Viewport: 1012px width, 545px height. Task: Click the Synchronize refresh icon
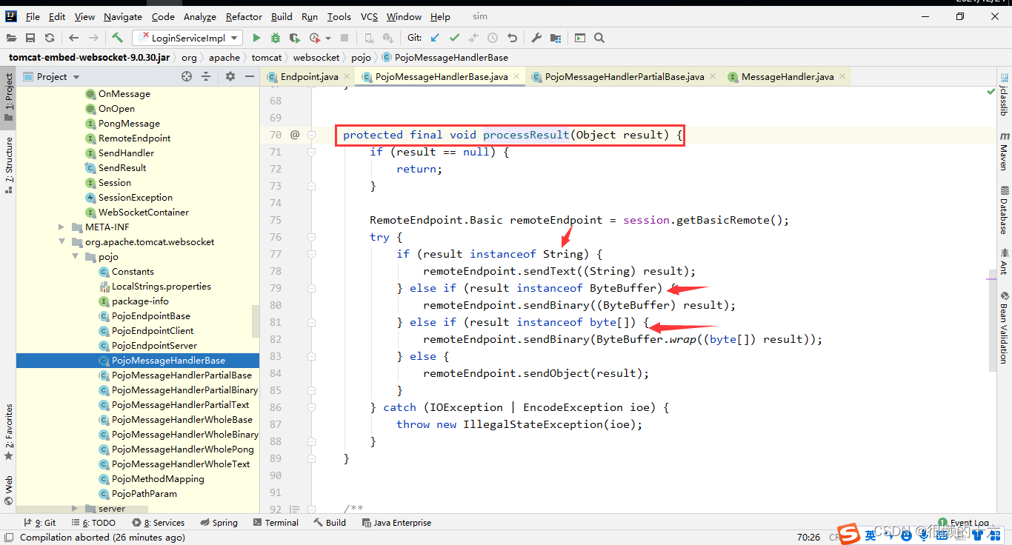click(50, 38)
